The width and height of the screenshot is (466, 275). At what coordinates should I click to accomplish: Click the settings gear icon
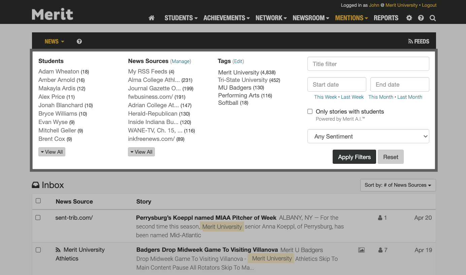409,18
